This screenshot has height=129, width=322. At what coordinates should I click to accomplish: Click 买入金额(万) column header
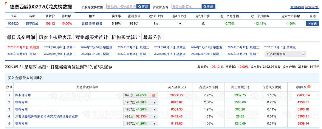pos(177,87)
